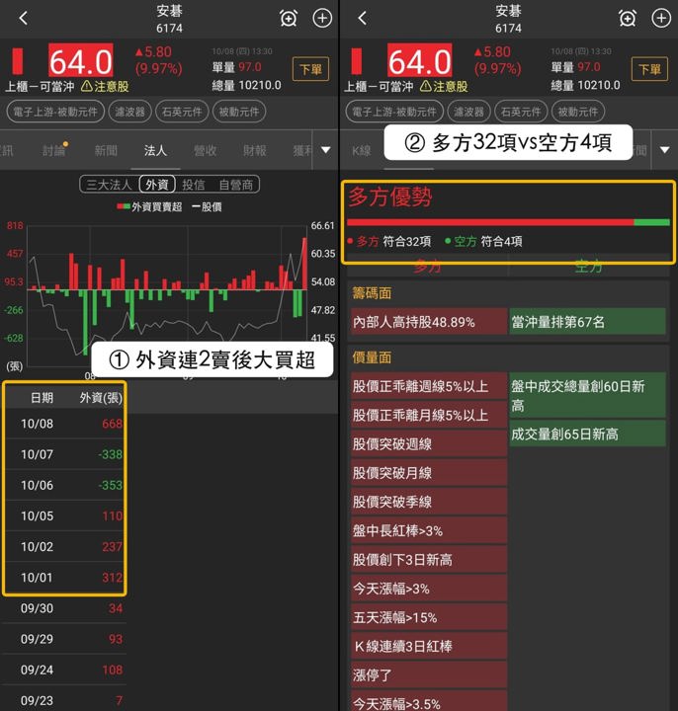Tap left 濾波器 category tag
The width and height of the screenshot is (678, 711).
[x=129, y=112]
